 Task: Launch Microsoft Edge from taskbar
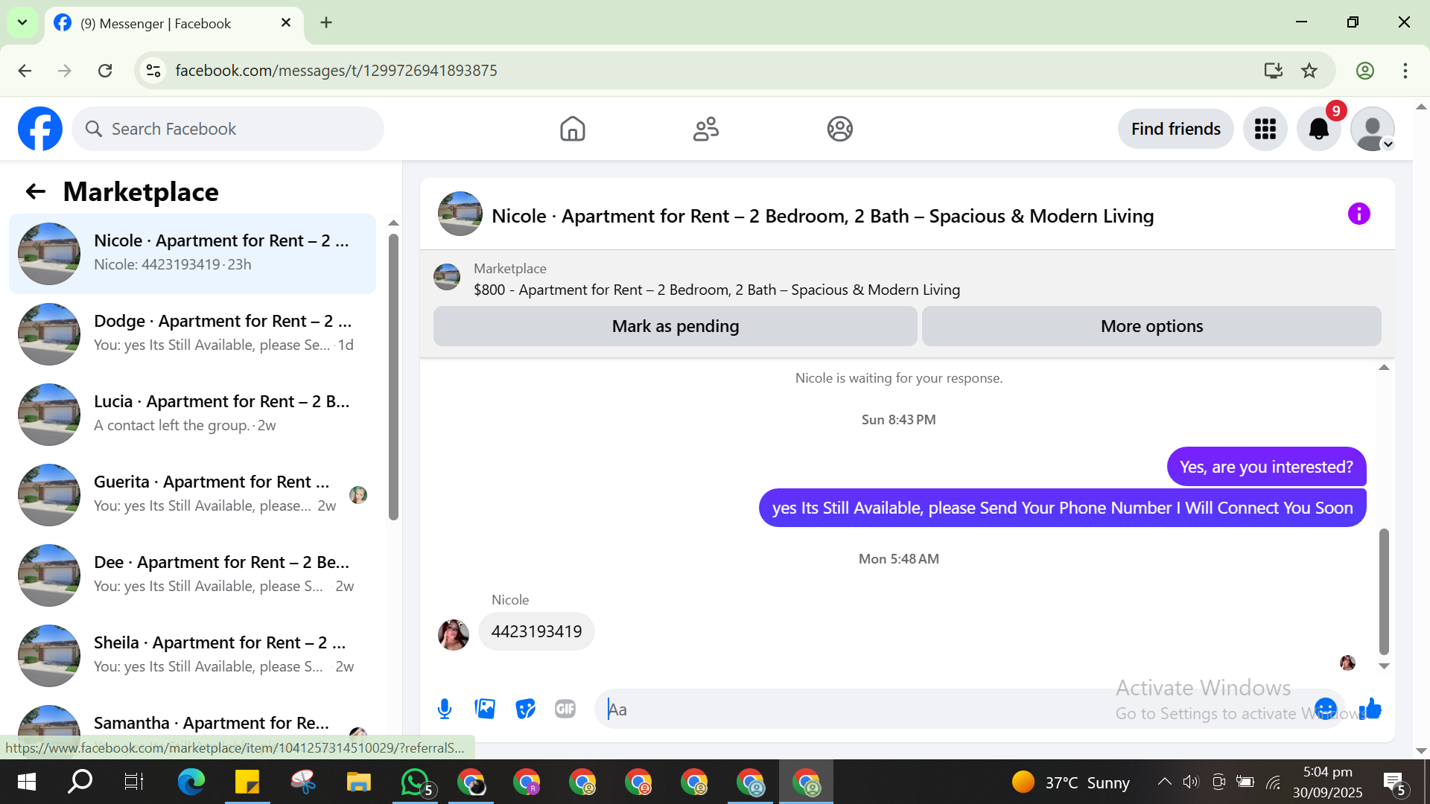pyautogui.click(x=191, y=782)
